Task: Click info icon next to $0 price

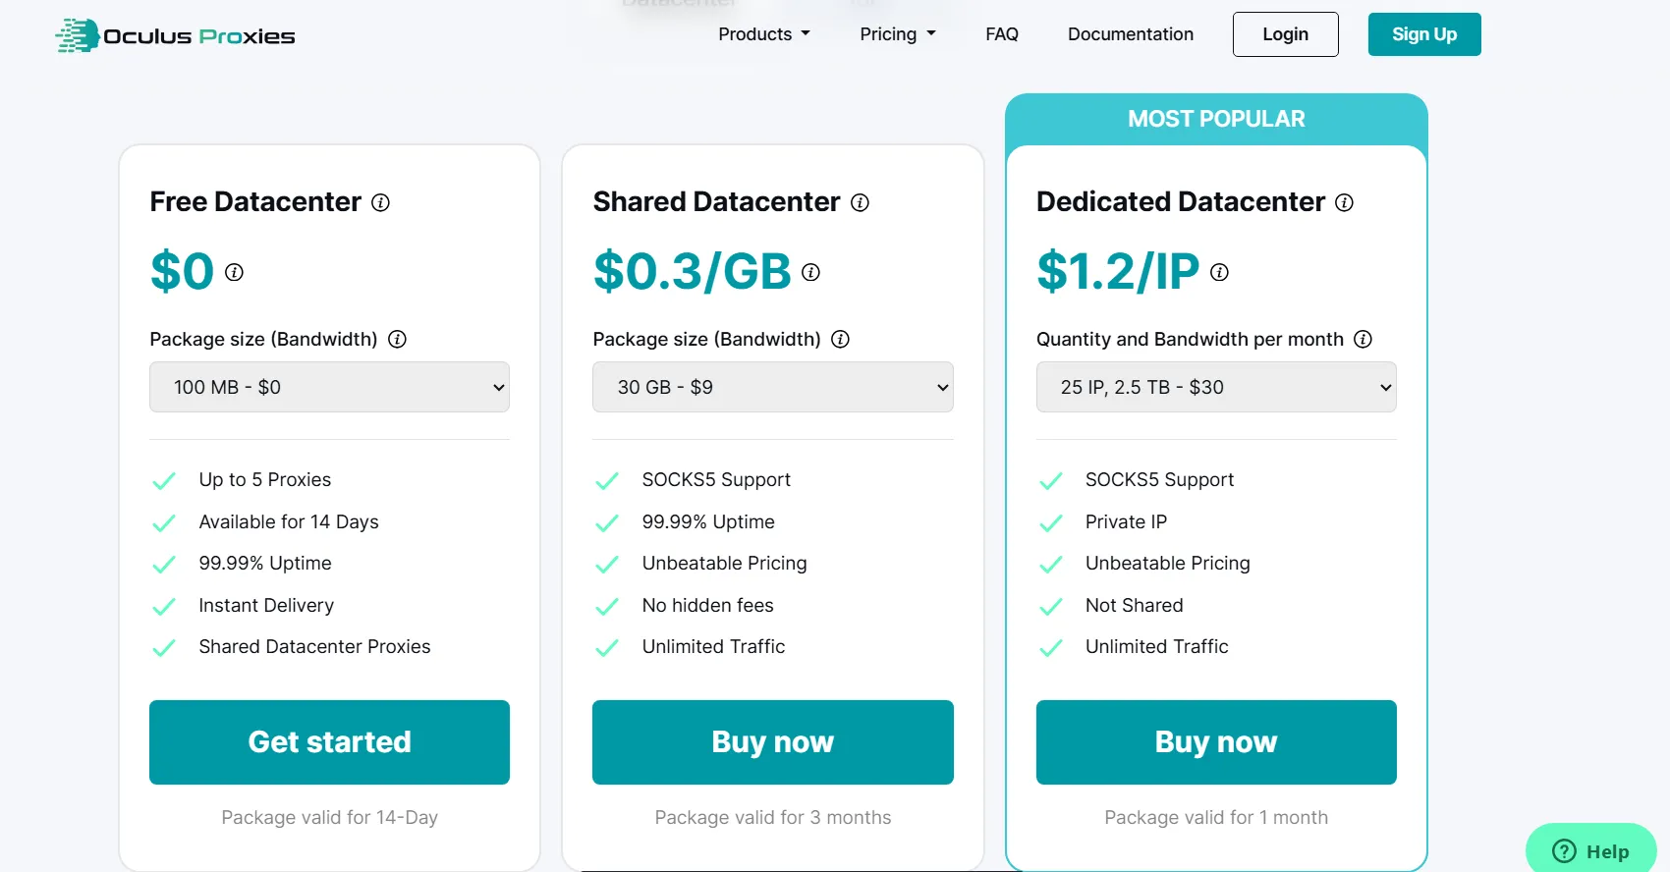Action: [234, 272]
